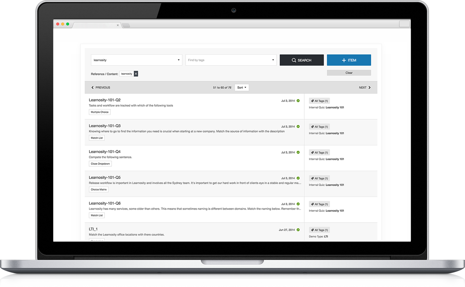Viewport: 465px width, 287px height.
Task: Click the green status icon for Learnosity-101-Q5
Action: click(298, 178)
